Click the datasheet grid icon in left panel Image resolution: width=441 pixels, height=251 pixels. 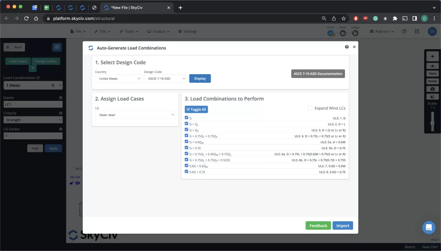(57, 47)
